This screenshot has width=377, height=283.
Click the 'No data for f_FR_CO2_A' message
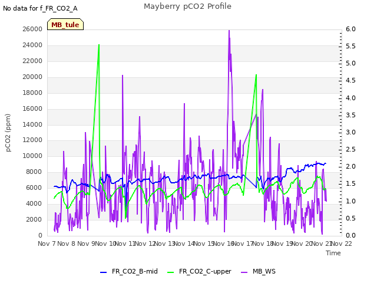(x=40, y=8)
